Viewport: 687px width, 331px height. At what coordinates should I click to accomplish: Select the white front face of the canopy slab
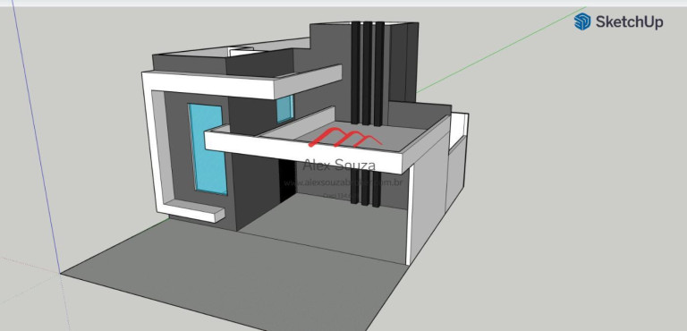303,152
